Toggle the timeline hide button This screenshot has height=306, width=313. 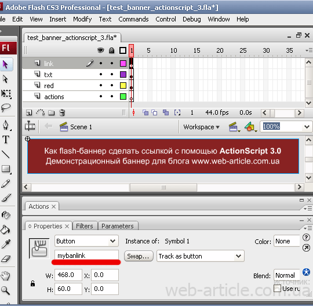click(x=30, y=126)
